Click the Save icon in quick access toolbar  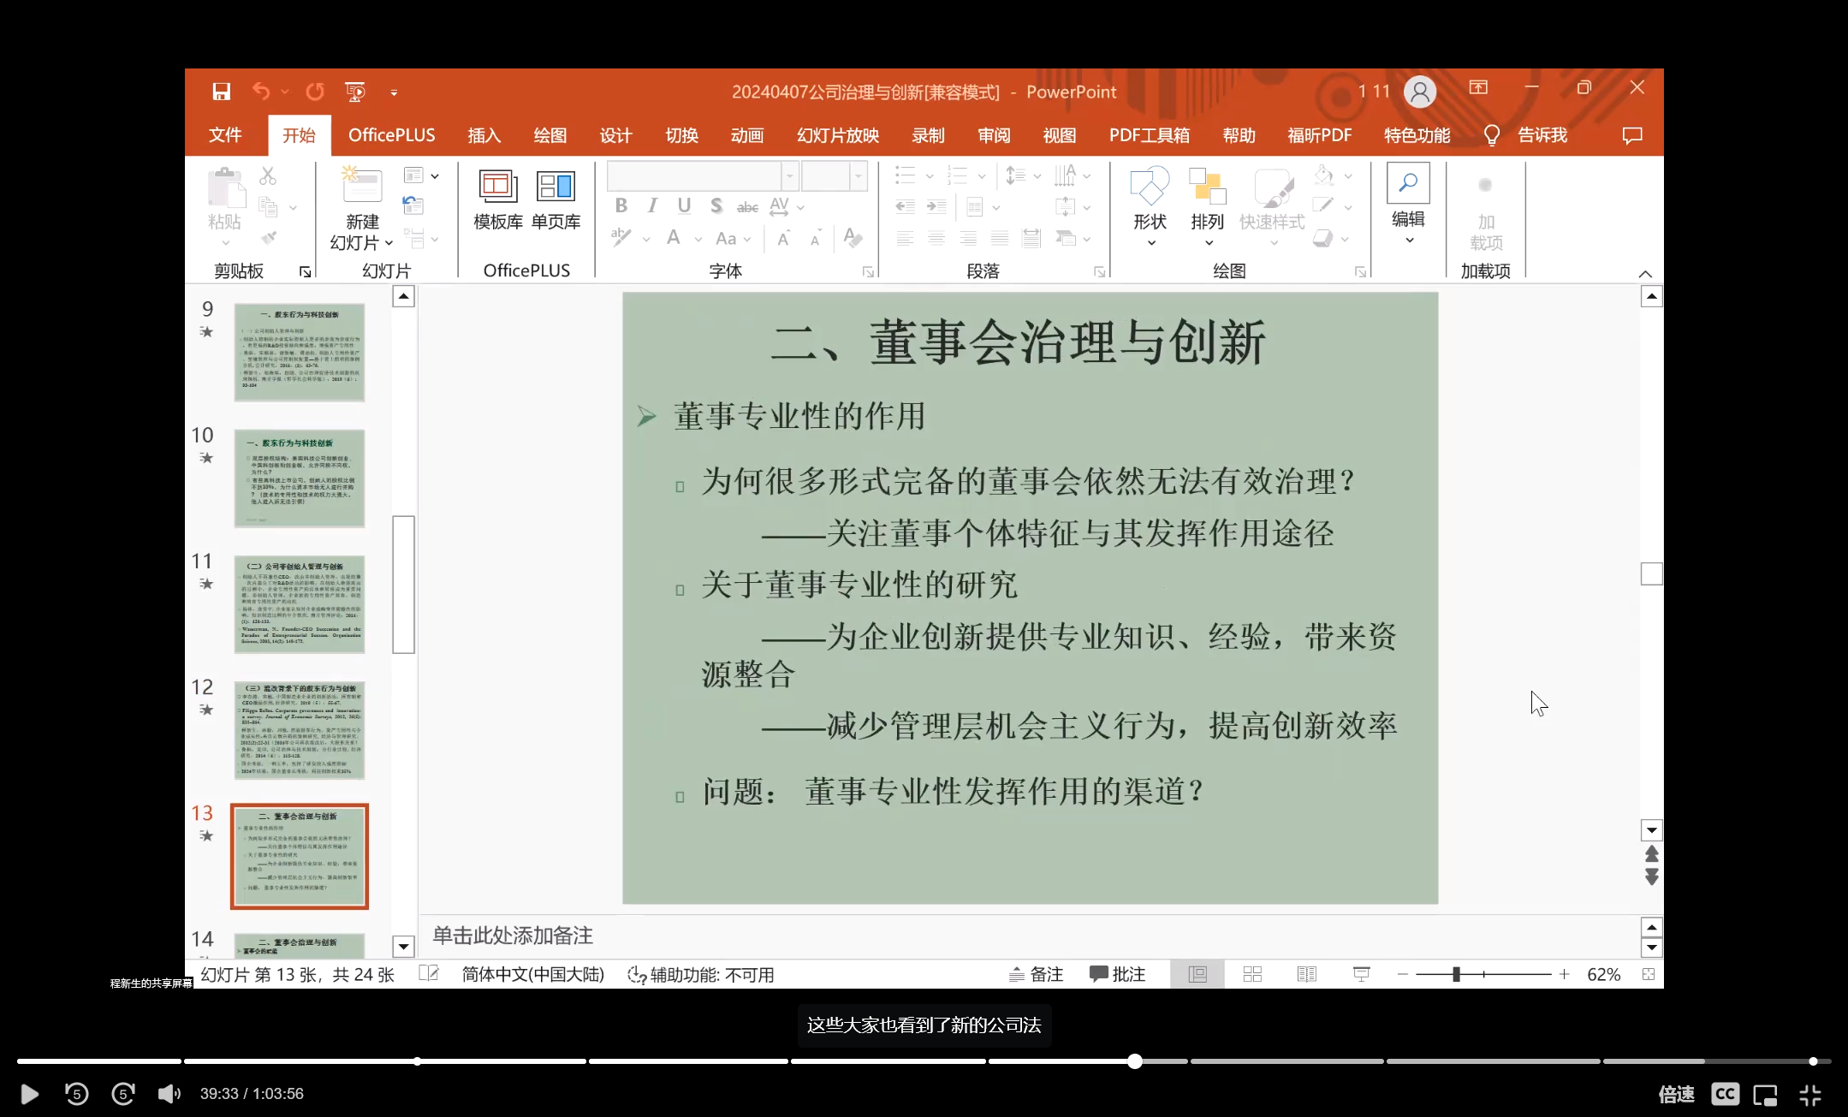click(222, 92)
